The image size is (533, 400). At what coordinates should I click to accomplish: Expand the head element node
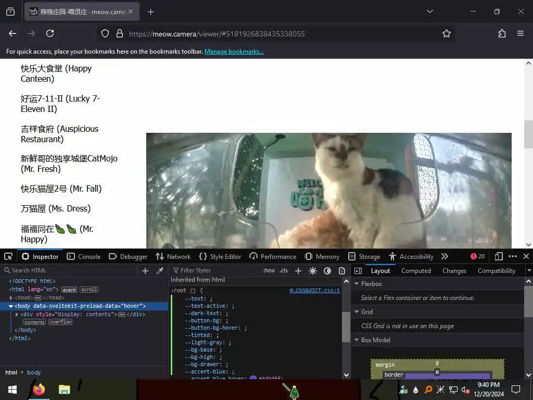[11, 297]
